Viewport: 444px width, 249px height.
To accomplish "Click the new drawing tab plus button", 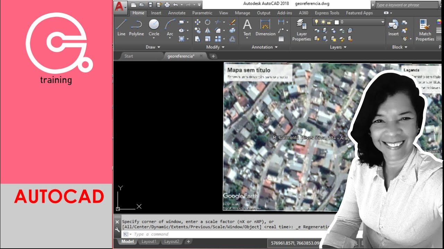I will click(213, 56).
